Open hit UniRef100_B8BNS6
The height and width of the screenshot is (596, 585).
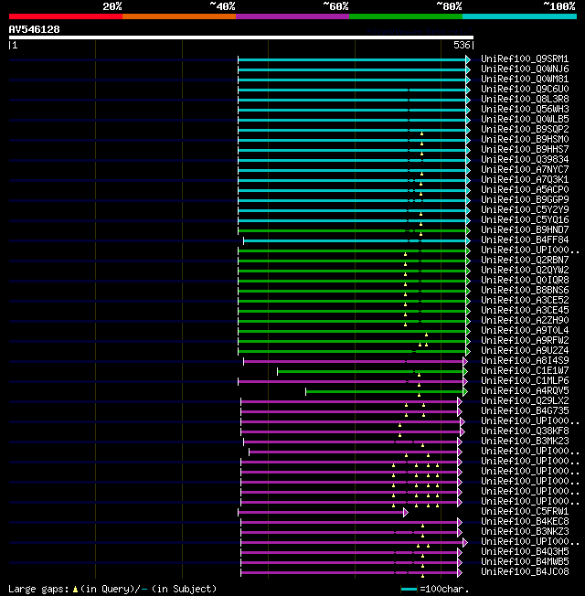[x=525, y=290]
